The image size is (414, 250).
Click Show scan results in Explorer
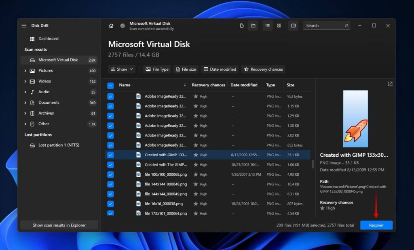click(59, 225)
